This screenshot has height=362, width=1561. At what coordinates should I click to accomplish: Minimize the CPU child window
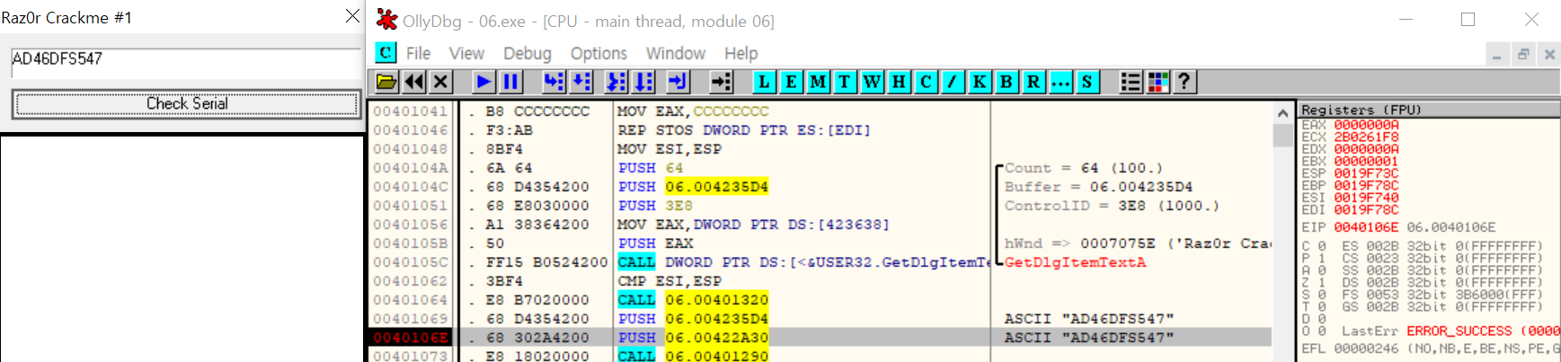pyautogui.click(x=1496, y=55)
